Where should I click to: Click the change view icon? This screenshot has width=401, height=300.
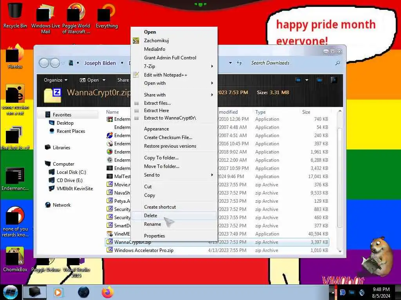pyautogui.click(x=298, y=80)
